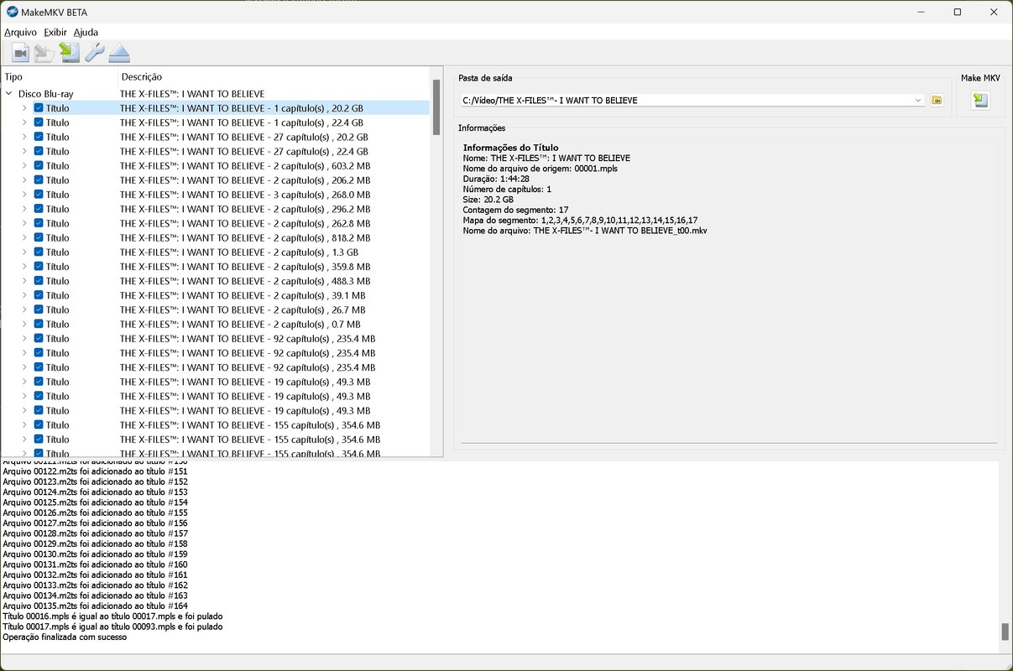This screenshot has width=1013, height=671.
Task: Select description of the 818.2 MB title
Action: coord(245,237)
